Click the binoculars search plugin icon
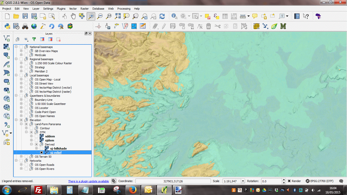Viewport: 347px width, 195px height. pos(25,26)
